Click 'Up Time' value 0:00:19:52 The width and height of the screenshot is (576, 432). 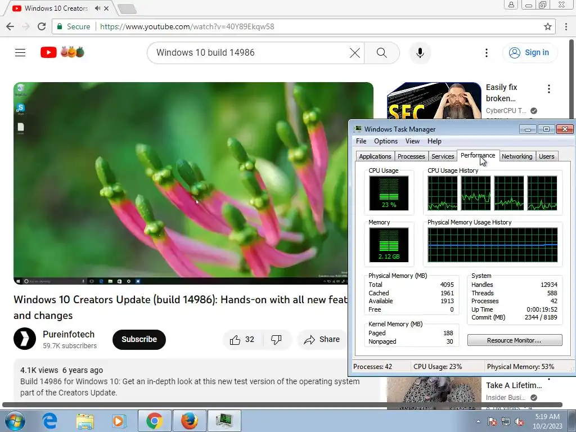tap(542, 309)
